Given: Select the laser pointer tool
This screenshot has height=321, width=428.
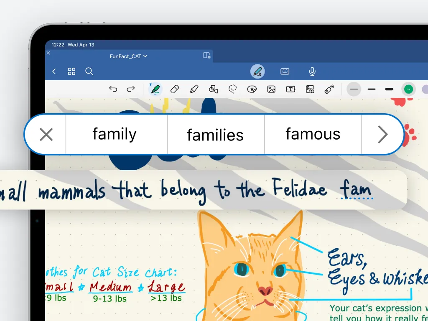Looking at the screenshot, I should (329, 89).
